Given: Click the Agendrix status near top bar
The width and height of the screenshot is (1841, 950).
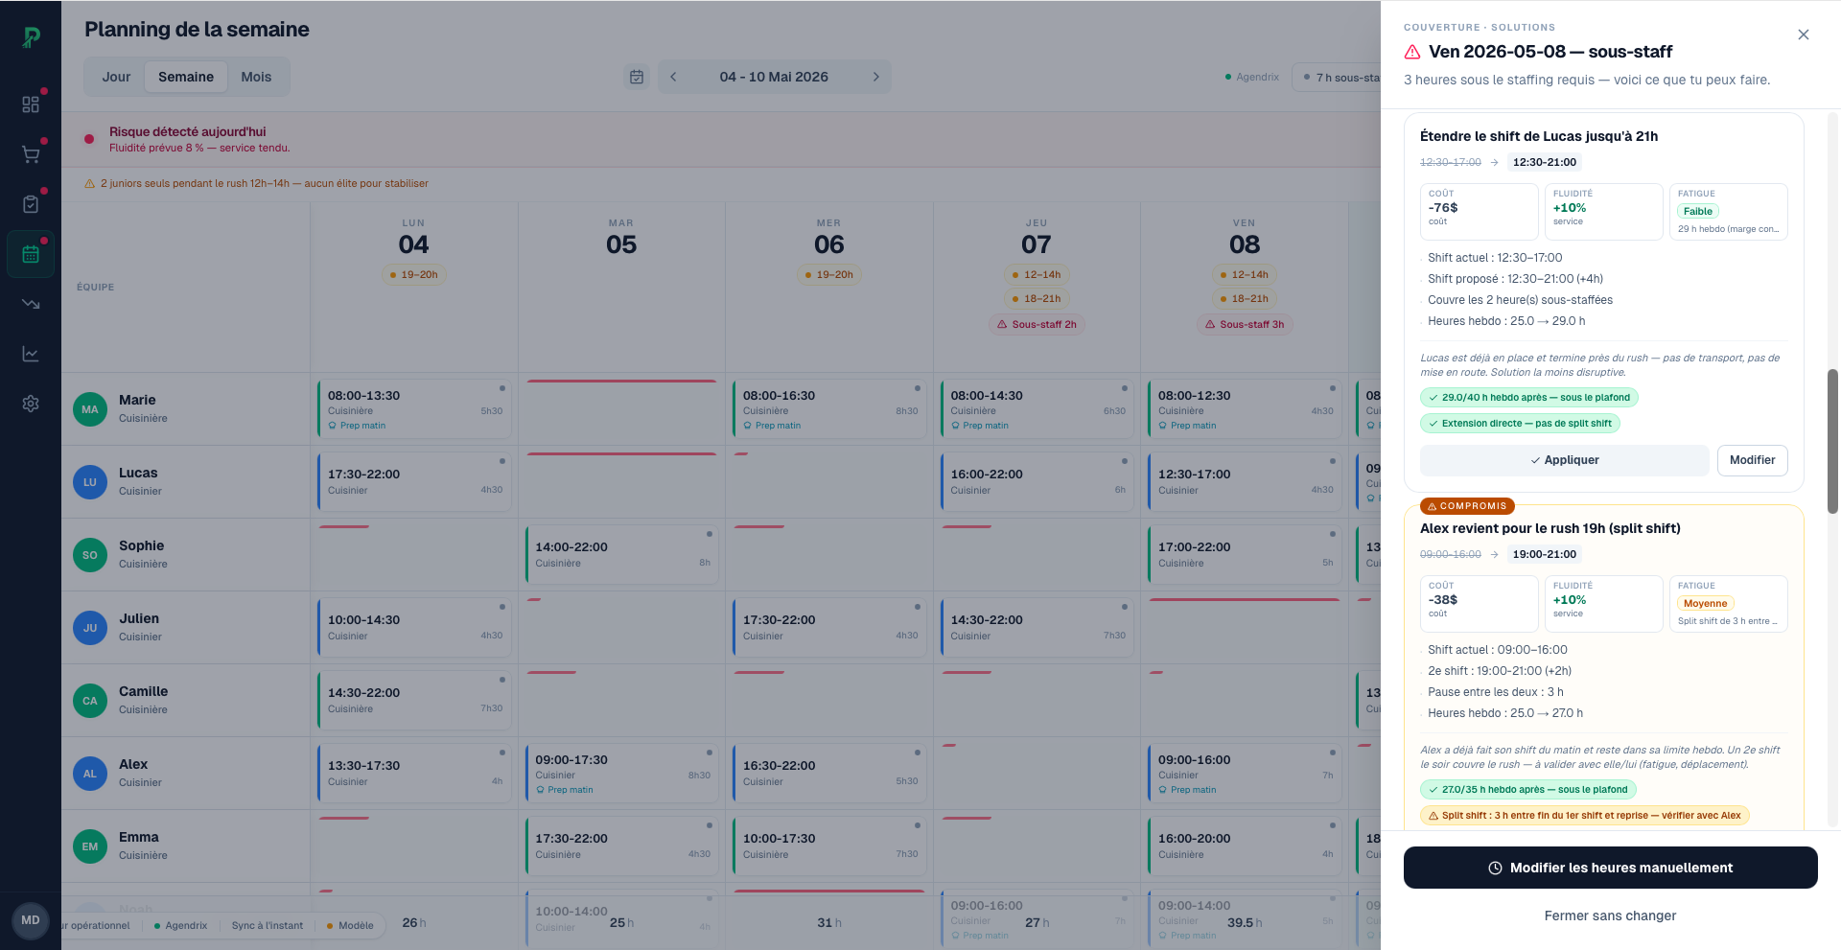Looking at the screenshot, I should [x=1252, y=77].
